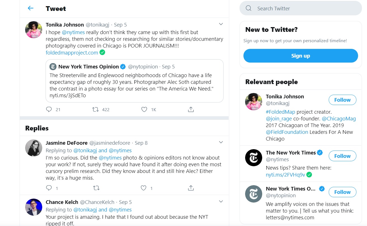Open the foldedmapproject.com link
This screenshot has height=226, width=367.
tap(72, 53)
